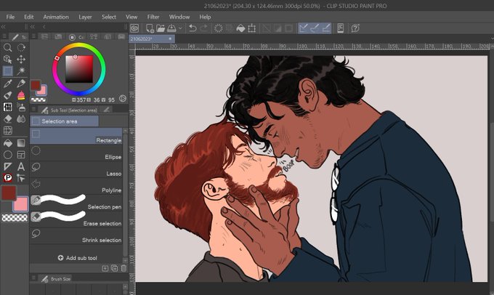Viewport: 494px width, 295px height.
Task: Select the Selection area marquee tool
Action: click(x=7, y=71)
